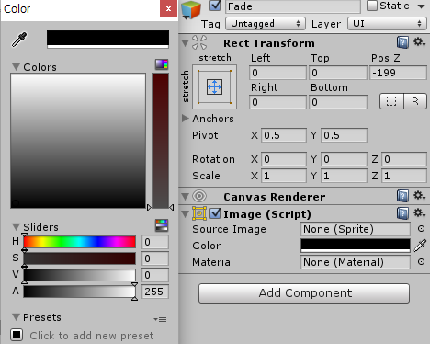430x344 pixels.
Task: Expand the Anchors foldout
Action: [x=185, y=119]
